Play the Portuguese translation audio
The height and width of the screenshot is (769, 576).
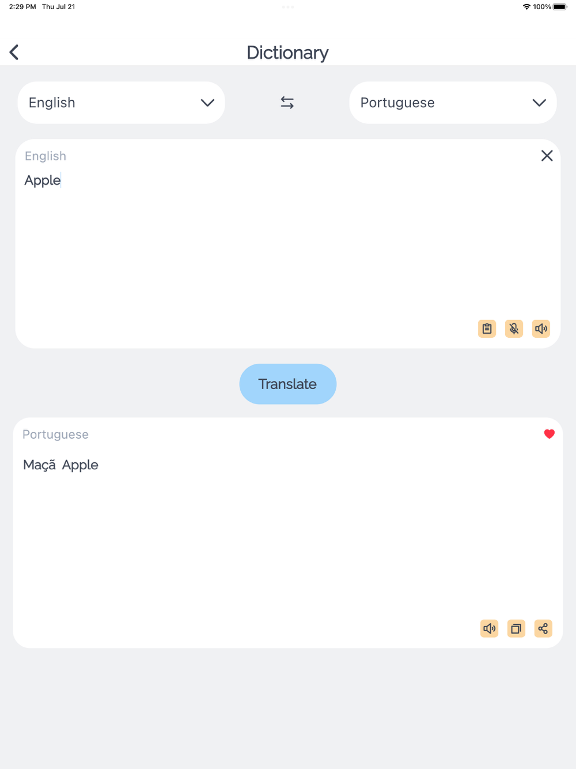click(x=489, y=628)
